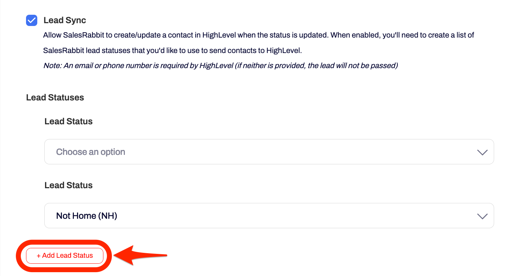Click the plus icon beside Add Lead Status
Image resolution: width=524 pixels, height=276 pixels.
[38, 255]
